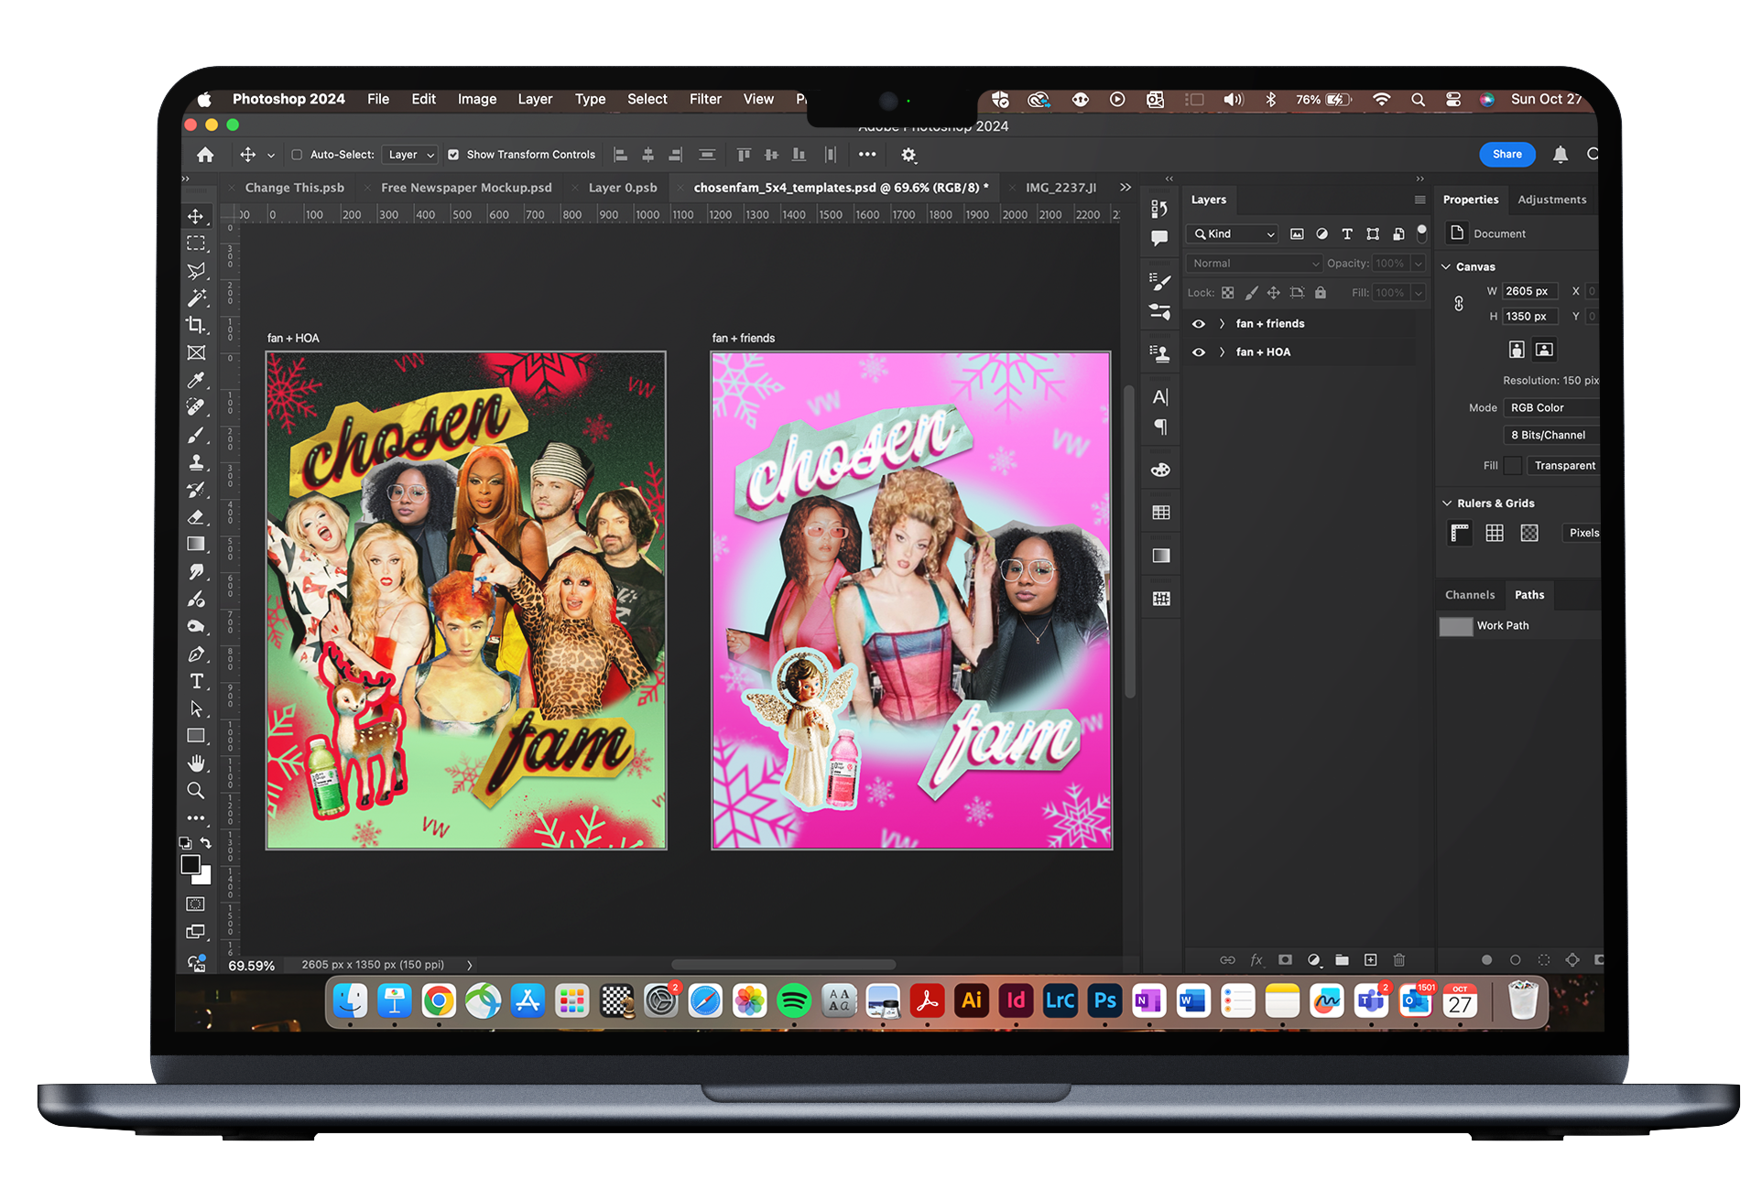
Task: Uncheck Show Transform Controls
Action: coord(453,155)
